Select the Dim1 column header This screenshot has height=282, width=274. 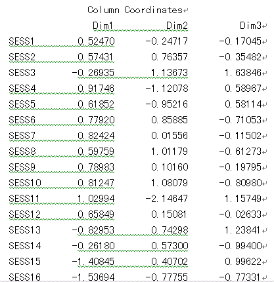click(x=103, y=26)
